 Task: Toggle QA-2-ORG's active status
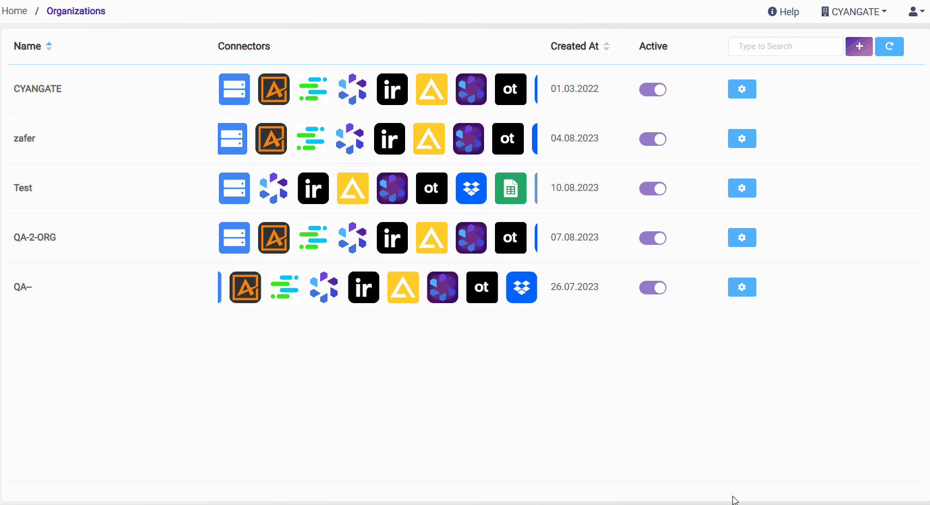652,238
